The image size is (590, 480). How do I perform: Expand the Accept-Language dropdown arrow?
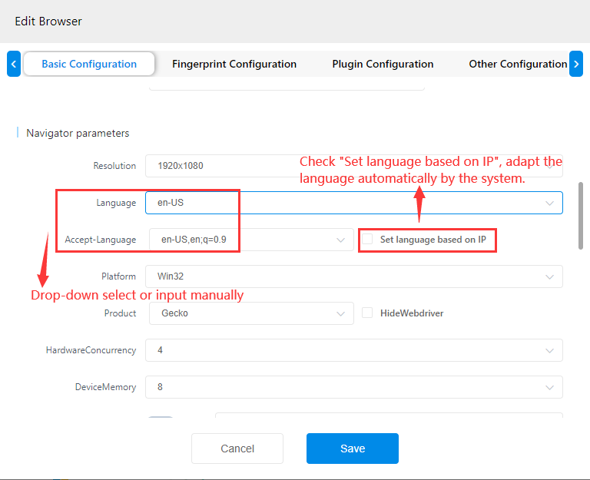click(x=340, y=240)
